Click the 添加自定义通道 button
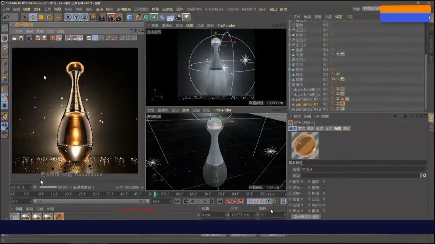 click(306, 217)
